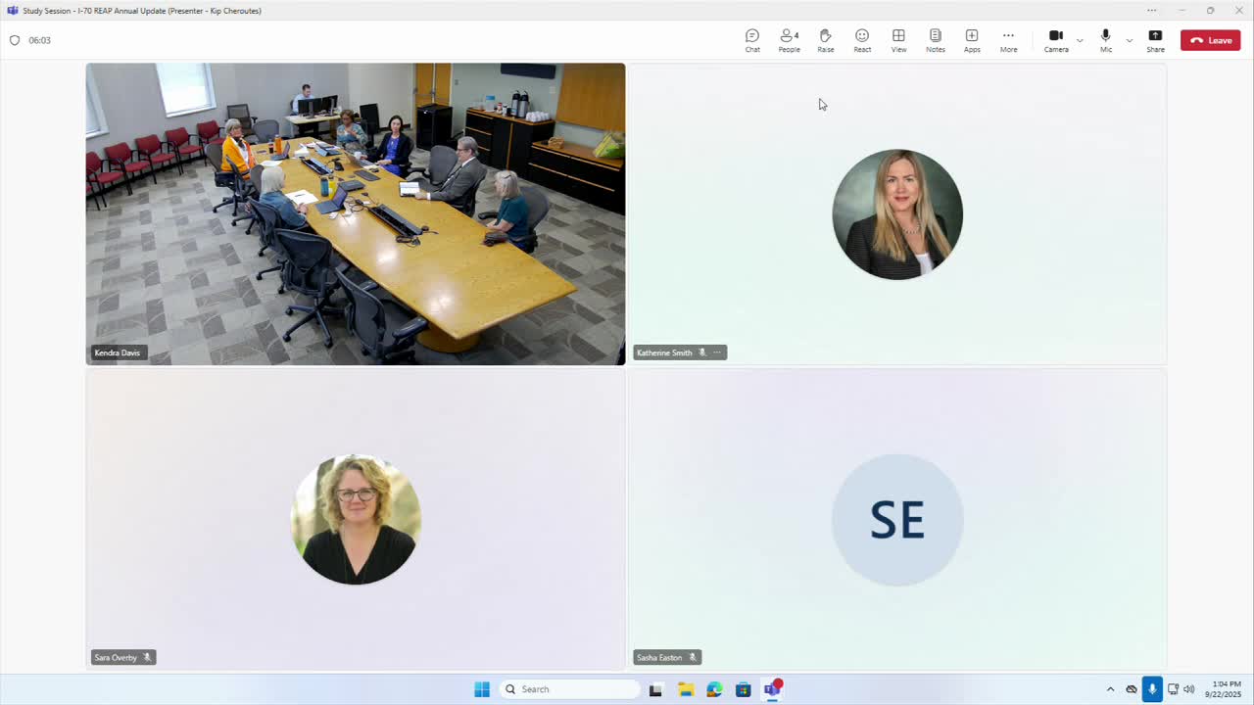
Task: Expand the Camera options dropdown arrow
Action: 1080,40
